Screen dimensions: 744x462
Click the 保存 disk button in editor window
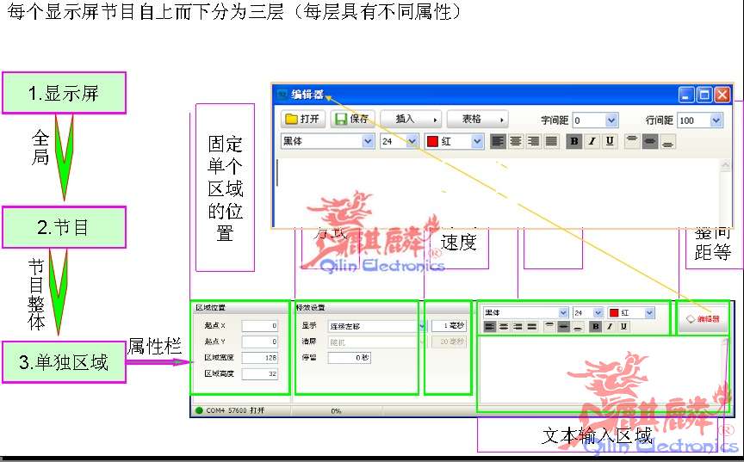tap(352, 120)
